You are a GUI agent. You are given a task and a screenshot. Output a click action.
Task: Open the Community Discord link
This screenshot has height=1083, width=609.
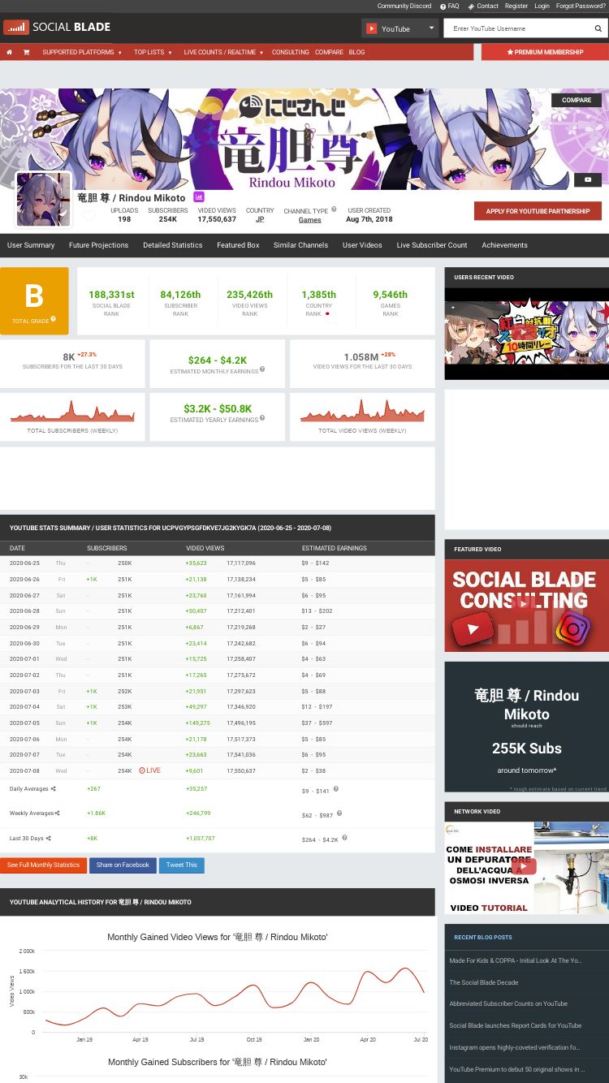point(404,6)
